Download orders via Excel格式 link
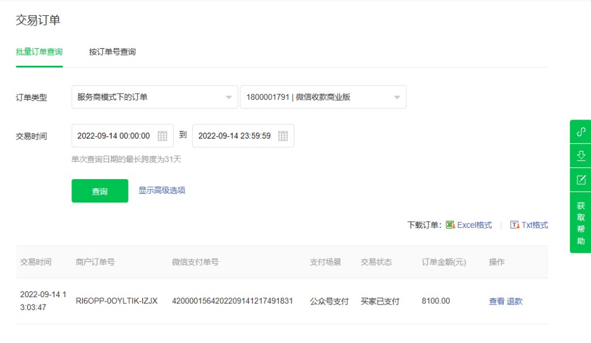The width and height of the screenshot is (591, 343). (x=474, y=225)
